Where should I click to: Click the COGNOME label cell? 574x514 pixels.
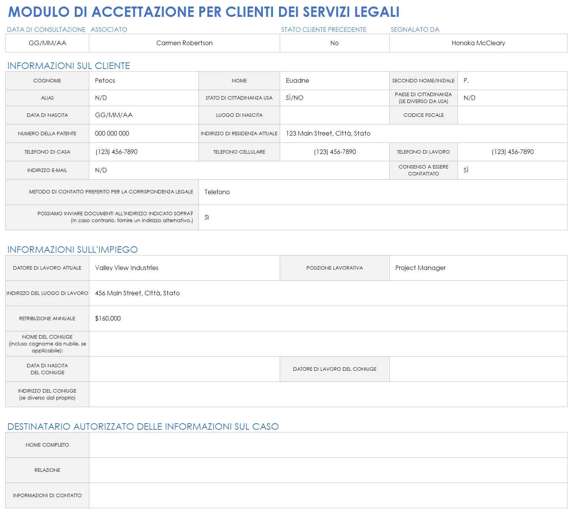pos(47,80)
